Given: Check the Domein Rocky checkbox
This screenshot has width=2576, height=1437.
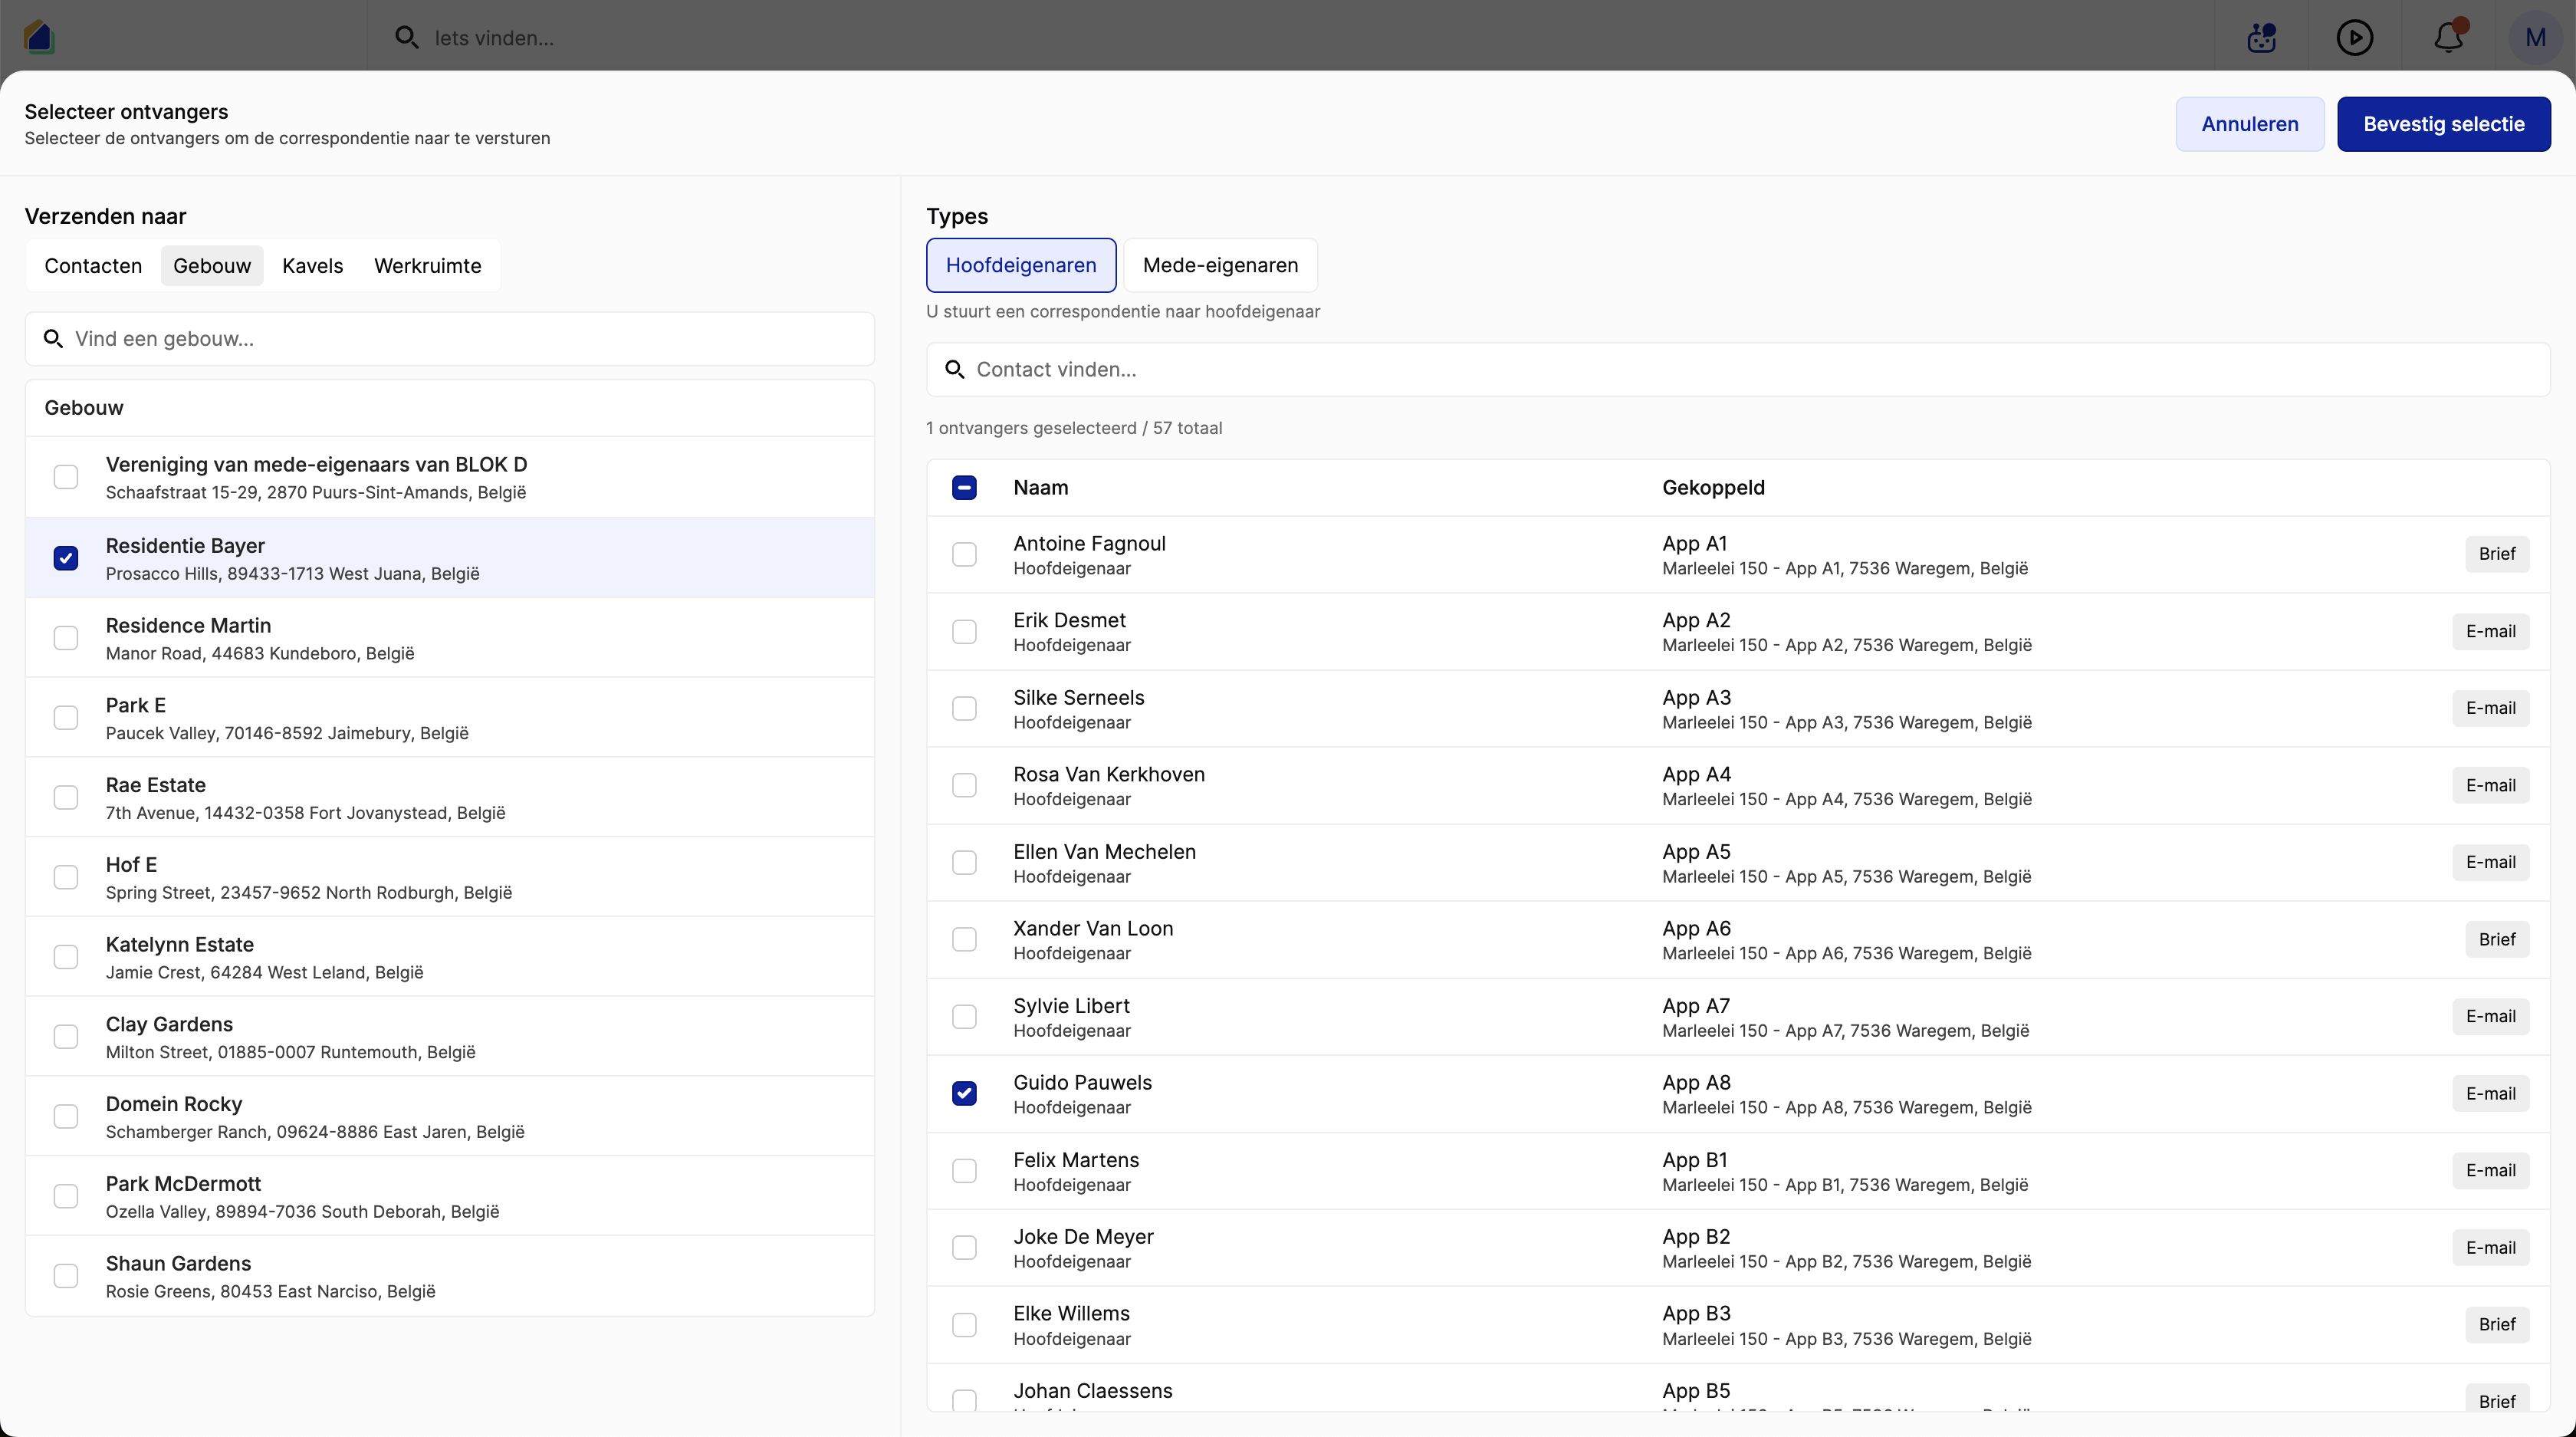Looking at the screenshot, I should tap(66, 1117).
